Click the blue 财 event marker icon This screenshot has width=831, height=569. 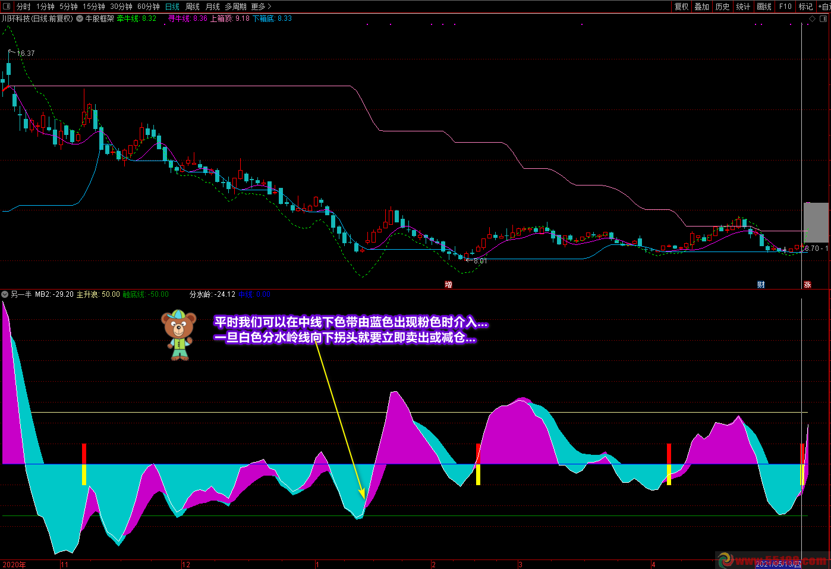coord(761,285)
